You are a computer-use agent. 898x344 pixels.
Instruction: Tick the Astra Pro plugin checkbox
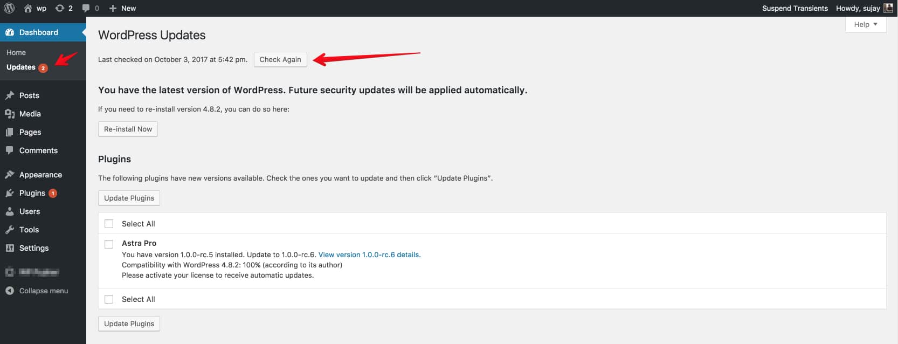(109, 244)
